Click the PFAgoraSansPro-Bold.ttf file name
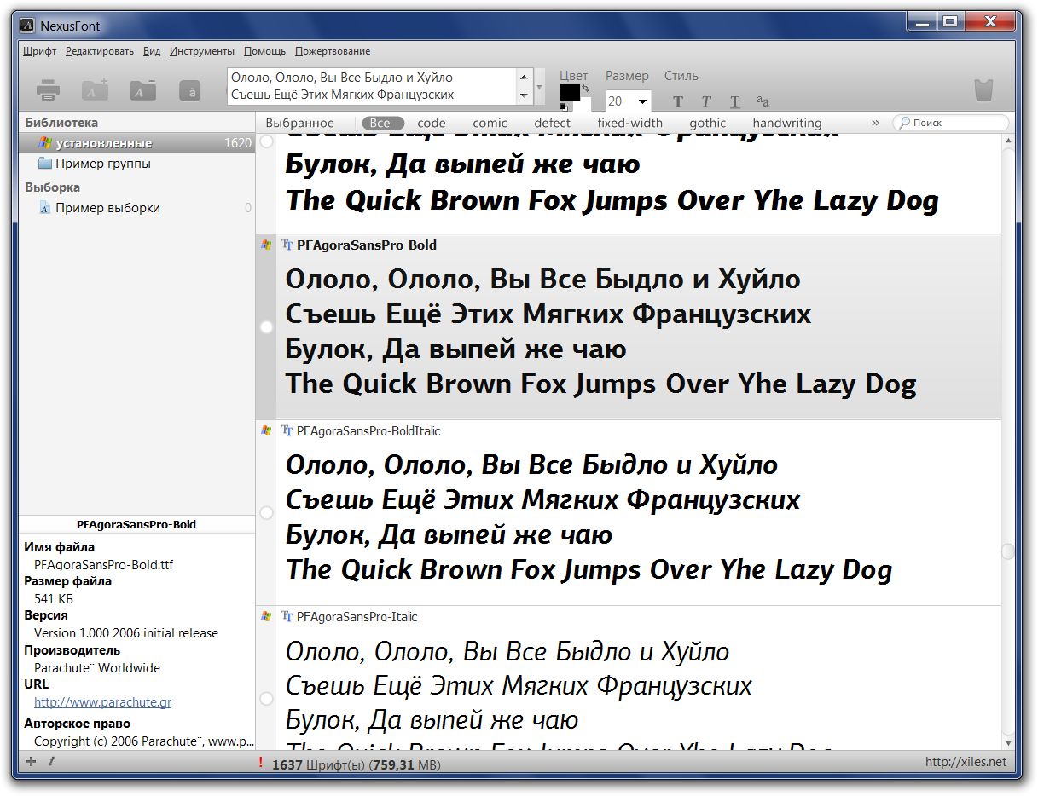The image size is (1038, 796). coord(104,564)
